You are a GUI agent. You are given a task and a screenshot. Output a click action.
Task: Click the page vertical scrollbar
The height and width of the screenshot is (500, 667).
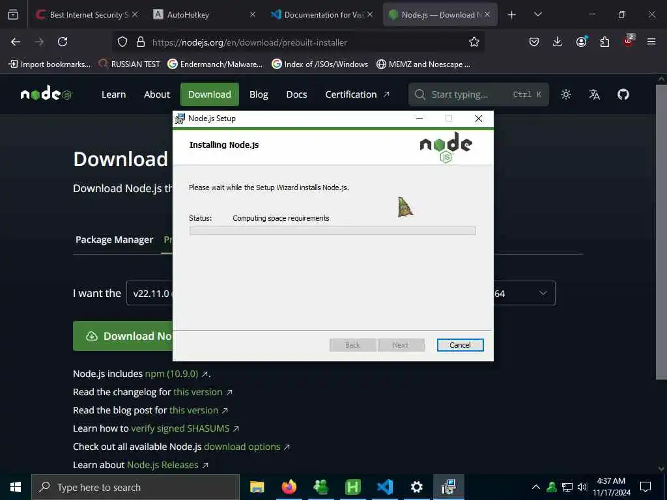pos(661,232)
